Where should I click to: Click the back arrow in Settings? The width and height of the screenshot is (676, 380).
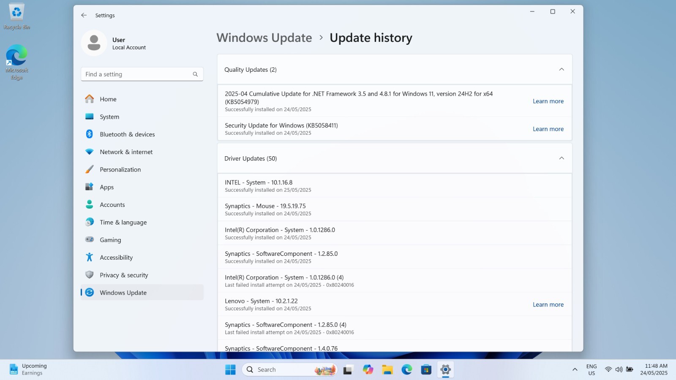84,15
